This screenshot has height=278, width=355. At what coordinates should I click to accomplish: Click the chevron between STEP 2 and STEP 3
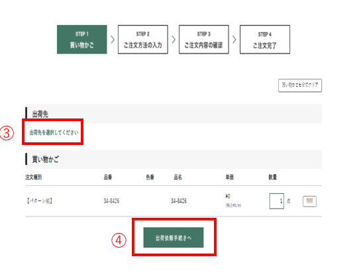[174, 39]
